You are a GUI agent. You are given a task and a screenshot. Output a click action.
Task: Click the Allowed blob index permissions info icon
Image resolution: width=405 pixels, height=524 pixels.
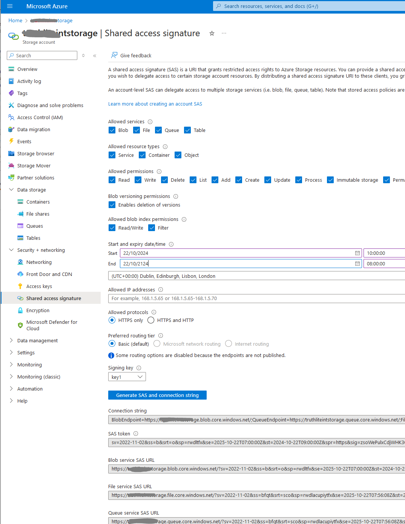pos(184,219)
